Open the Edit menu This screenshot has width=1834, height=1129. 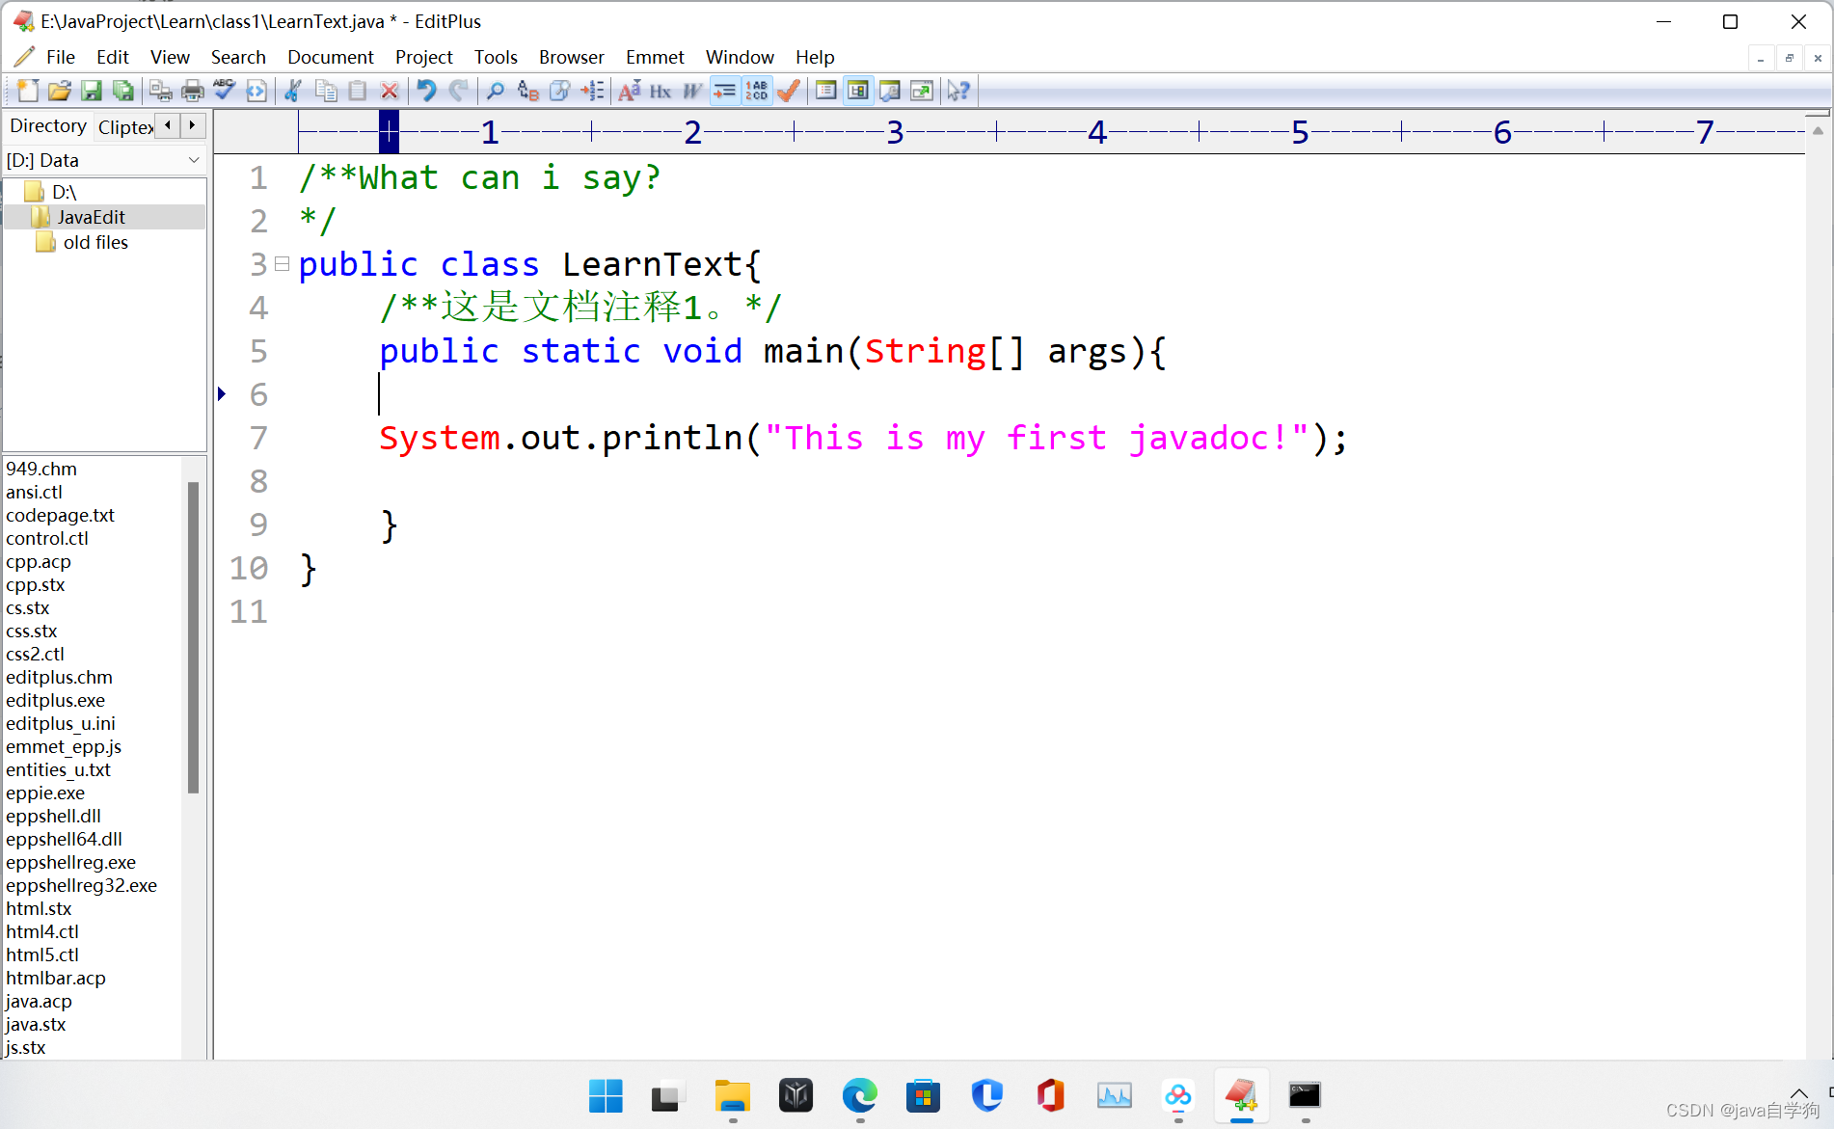pos(113,57)
